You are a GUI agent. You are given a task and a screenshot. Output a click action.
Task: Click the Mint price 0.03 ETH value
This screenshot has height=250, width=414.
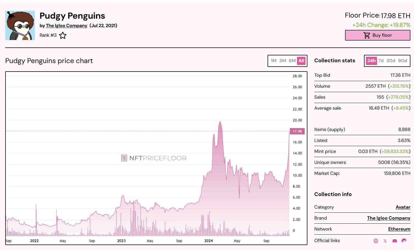(368, 152)
